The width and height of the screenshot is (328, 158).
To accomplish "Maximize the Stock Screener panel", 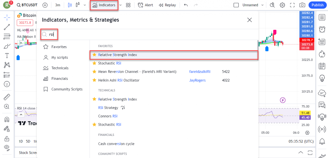I will pyautogui.click(x=310, y=152).
